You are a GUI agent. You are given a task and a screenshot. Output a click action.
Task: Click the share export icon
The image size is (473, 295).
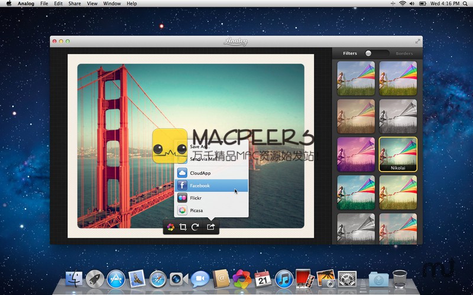[x=210, y=227]
